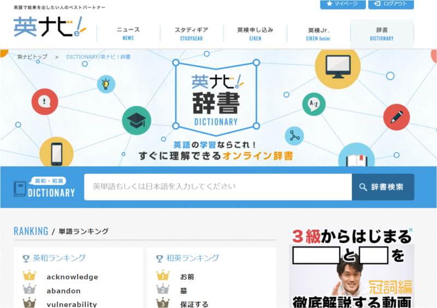This screenshot has width=437, height=308.
Task: Open the ranked word お前
Action: pyautogui.click(x=187, y=277)
